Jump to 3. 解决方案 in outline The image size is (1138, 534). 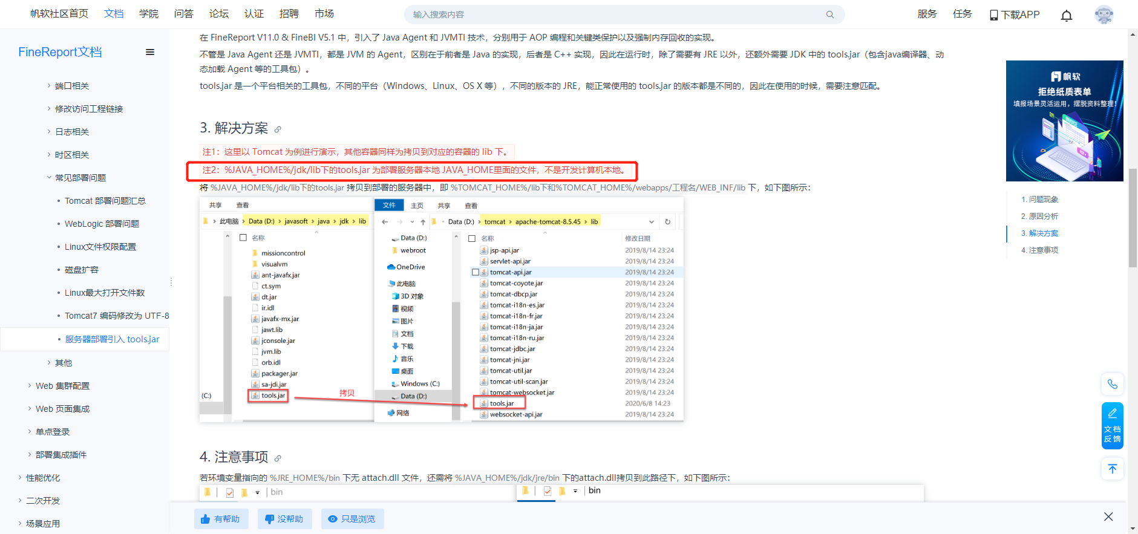coord(1039,233)
